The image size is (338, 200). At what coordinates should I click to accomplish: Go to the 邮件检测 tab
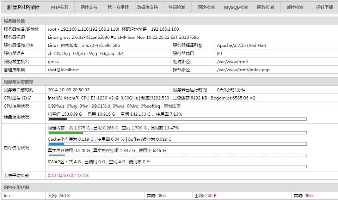pyautogui.click(x=295, y=7)
